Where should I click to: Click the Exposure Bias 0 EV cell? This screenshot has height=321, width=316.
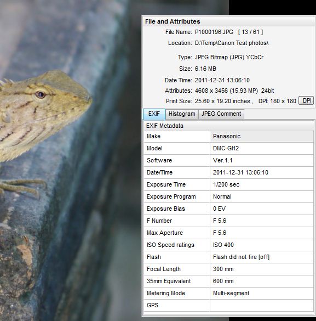(262, 209)
